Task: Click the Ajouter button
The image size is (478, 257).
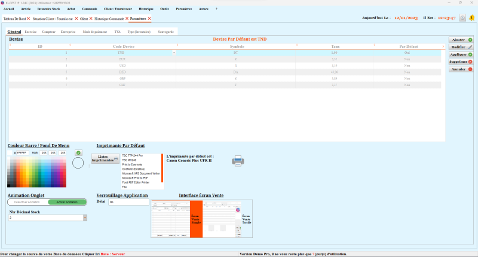Action: coord(461,39)
